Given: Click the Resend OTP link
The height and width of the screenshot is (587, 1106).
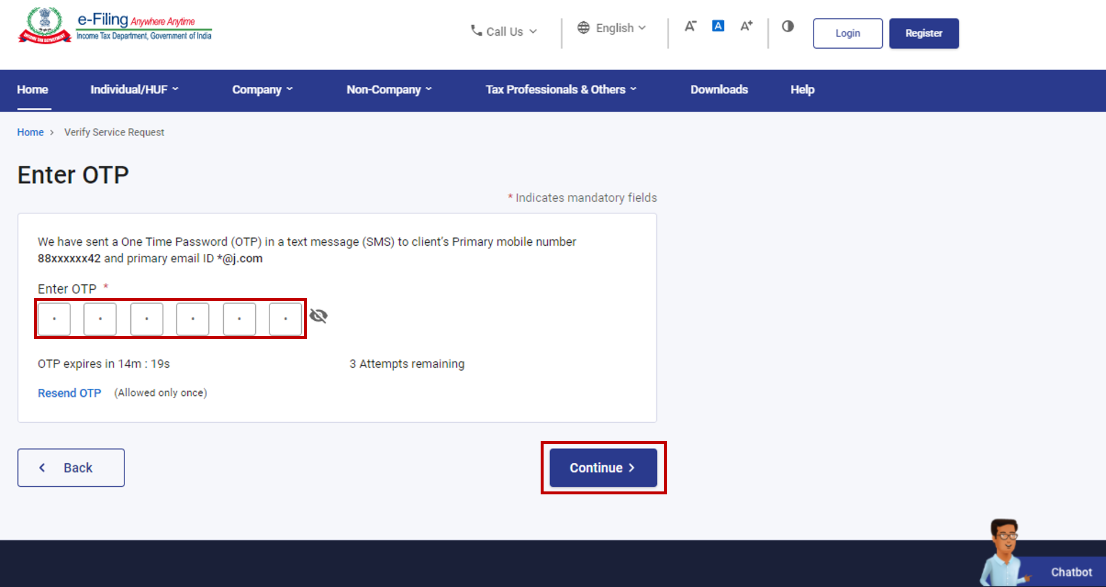Looking at the screenshot, I should pos(69,393).
